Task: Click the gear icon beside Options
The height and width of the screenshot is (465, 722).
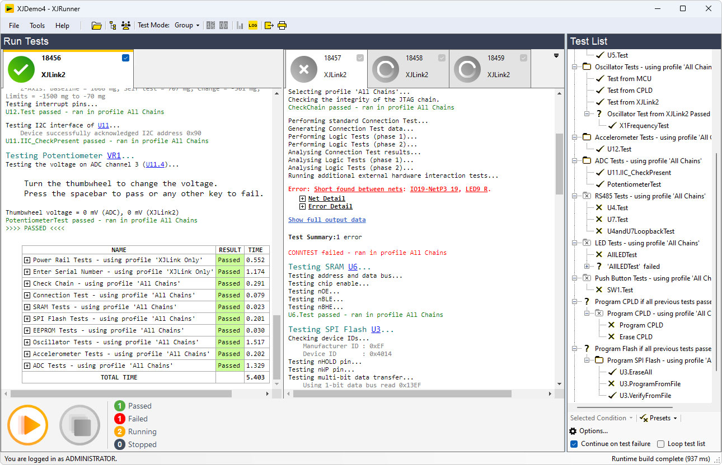Action: click(573, 431)
